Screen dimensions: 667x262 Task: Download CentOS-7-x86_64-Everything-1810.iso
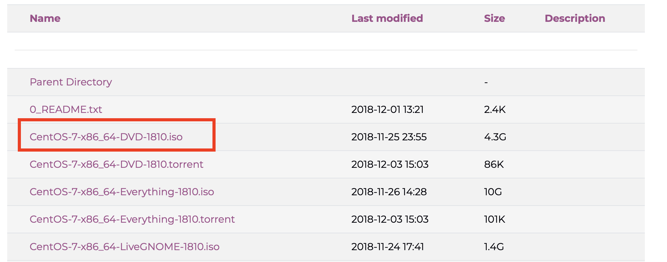click(x=122, y=192)
